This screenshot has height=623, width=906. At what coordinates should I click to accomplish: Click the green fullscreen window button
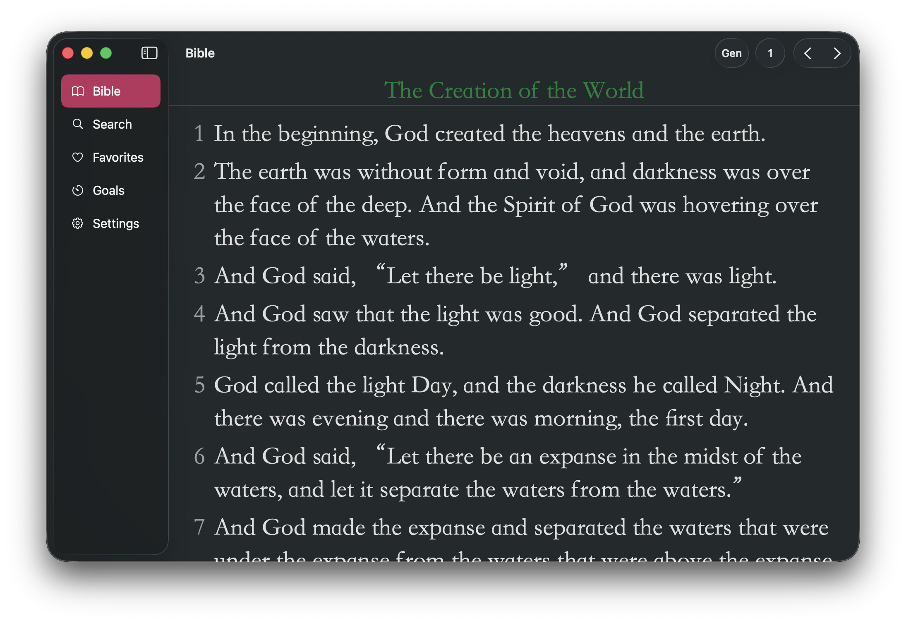pyautogui.click(x=106, y=53)
